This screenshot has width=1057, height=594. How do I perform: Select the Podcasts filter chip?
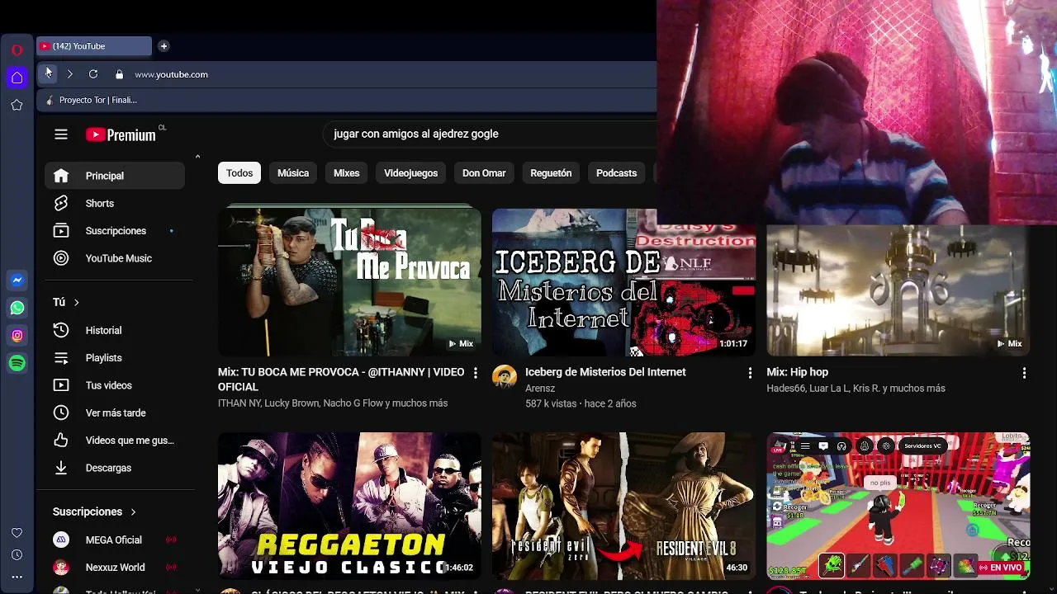pyautogui.click(x=616, y=173)
